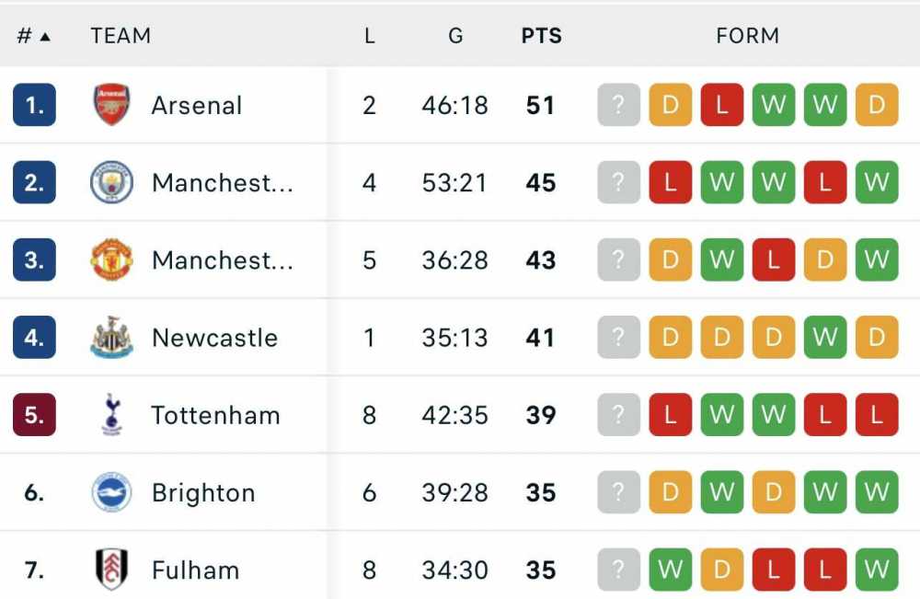Click the Manchester United club crest
Image resolution: width=920 pixels, height=599 pixels.
coord(111,259)
